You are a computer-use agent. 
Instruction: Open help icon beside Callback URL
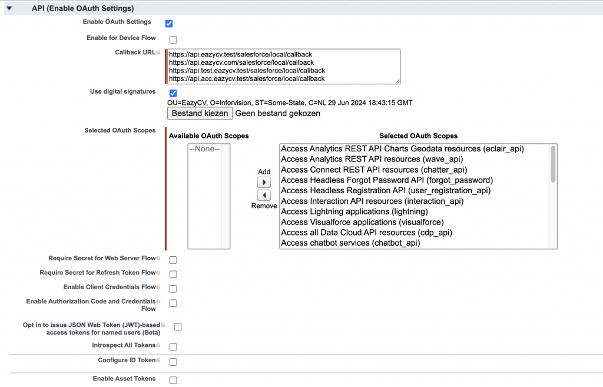[158, 52]
